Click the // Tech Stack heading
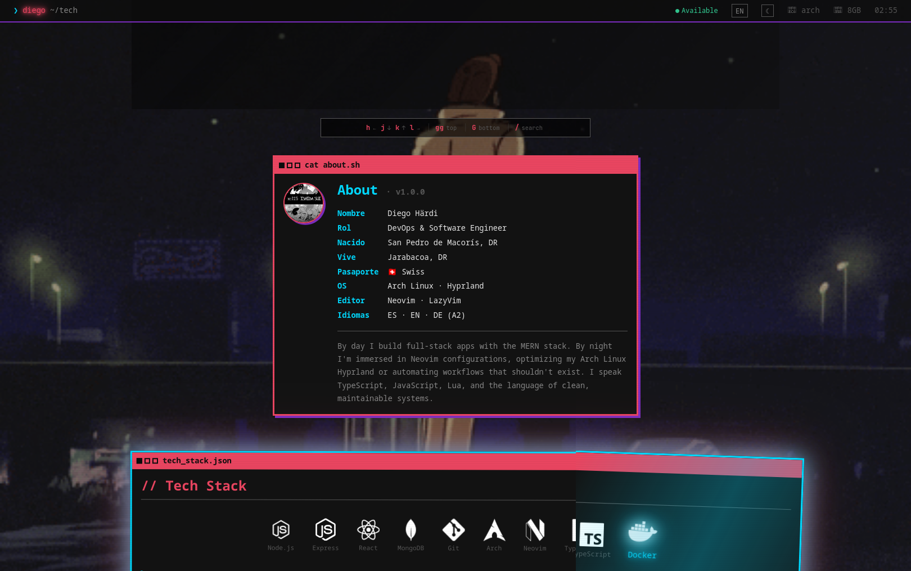This screenshot has width=911, height=571. pyautogui.click(x=194, y=485)
